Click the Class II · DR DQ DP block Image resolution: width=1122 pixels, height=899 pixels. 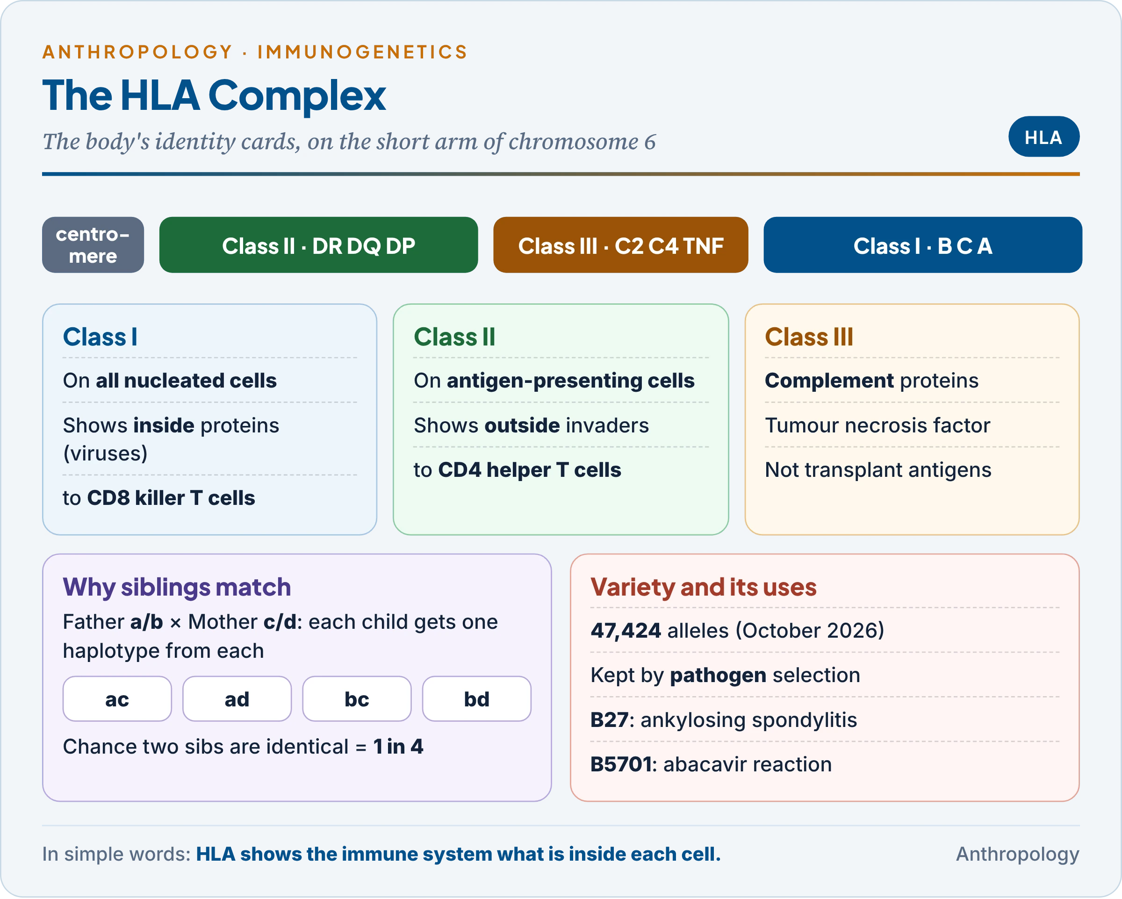click(x=318, y=245)
